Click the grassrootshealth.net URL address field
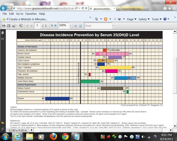177x141 pixels. tap(45, 8)
